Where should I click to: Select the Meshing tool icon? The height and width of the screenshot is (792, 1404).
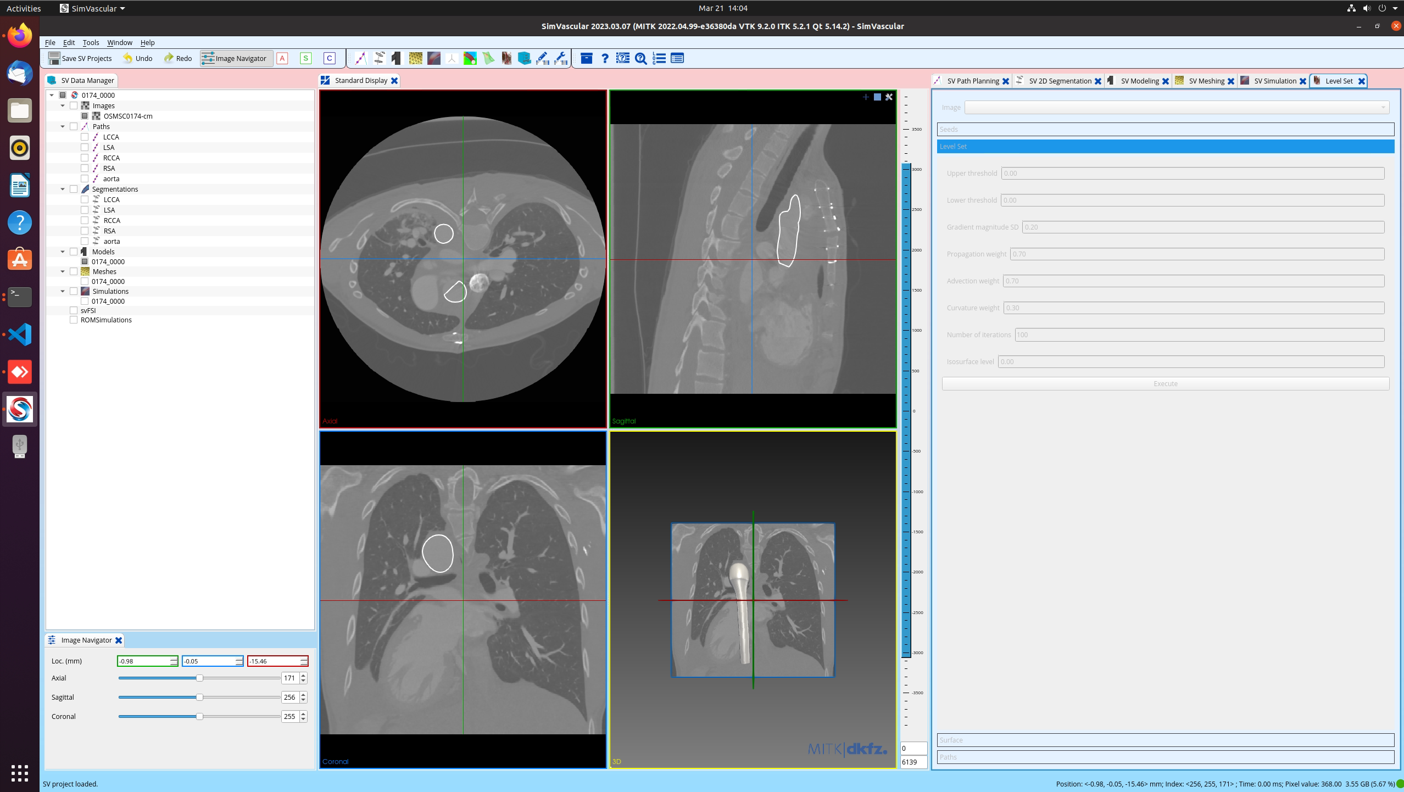tap(415, 58)
